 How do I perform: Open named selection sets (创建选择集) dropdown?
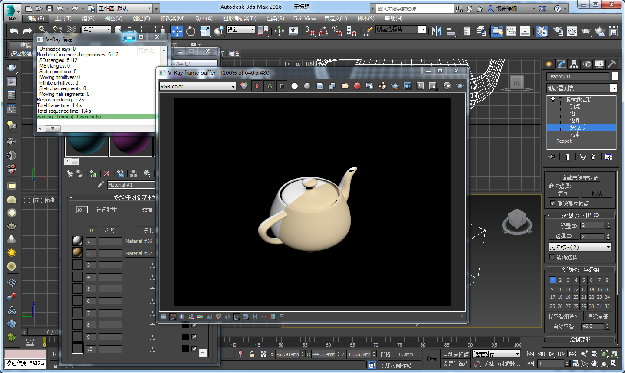(x=401, y=29)
